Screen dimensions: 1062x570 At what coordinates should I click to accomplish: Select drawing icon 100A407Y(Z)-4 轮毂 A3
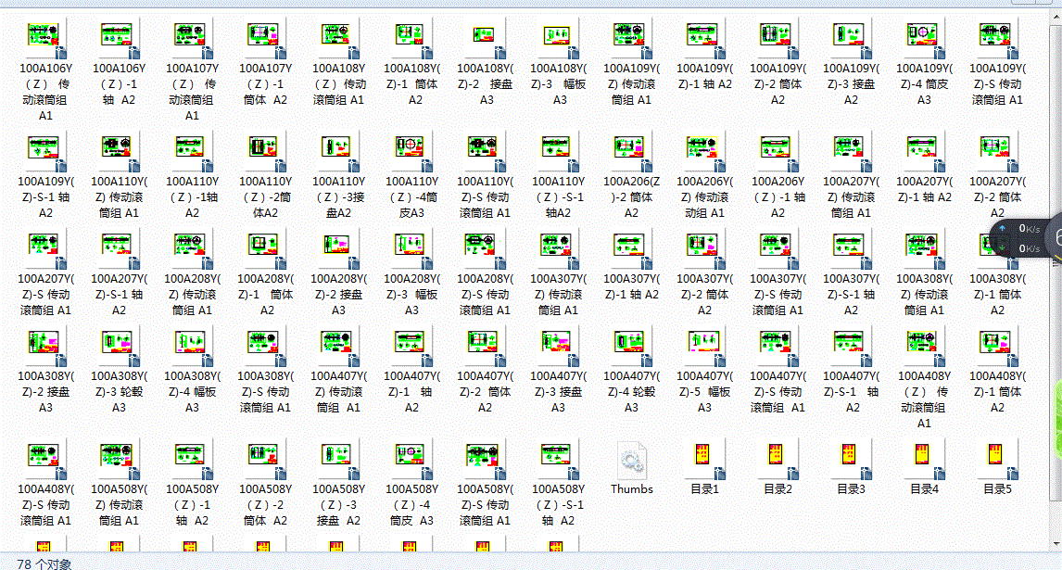631,347
